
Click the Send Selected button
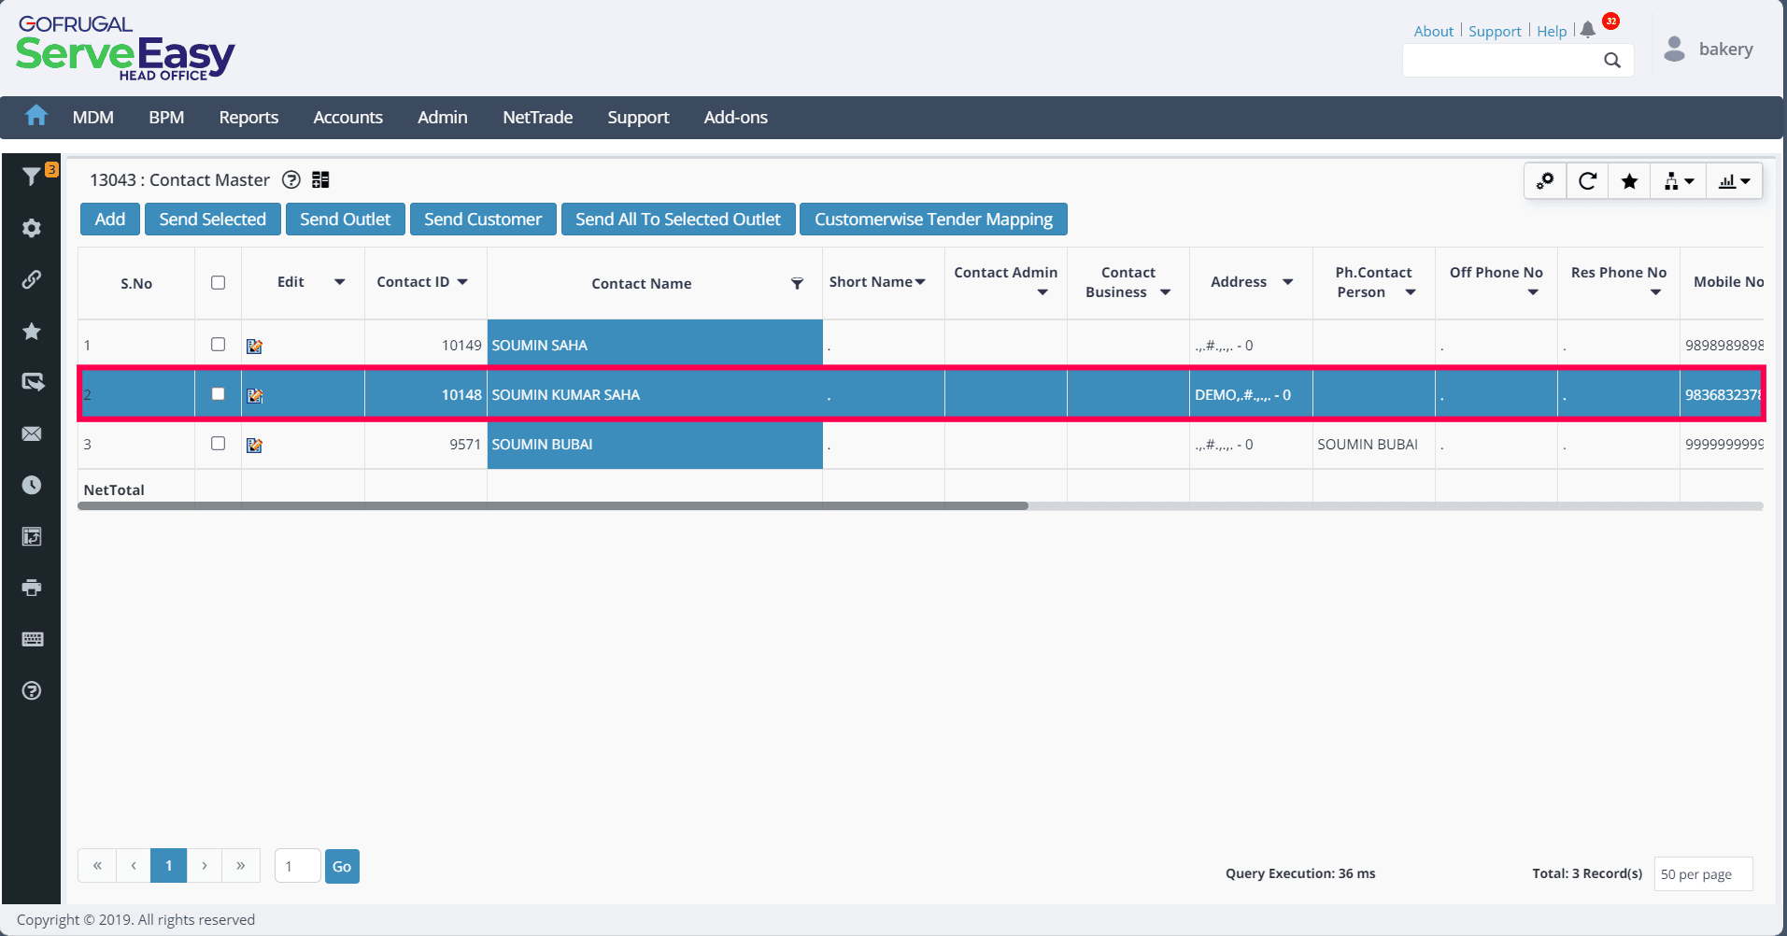click(x=213, y=220)
